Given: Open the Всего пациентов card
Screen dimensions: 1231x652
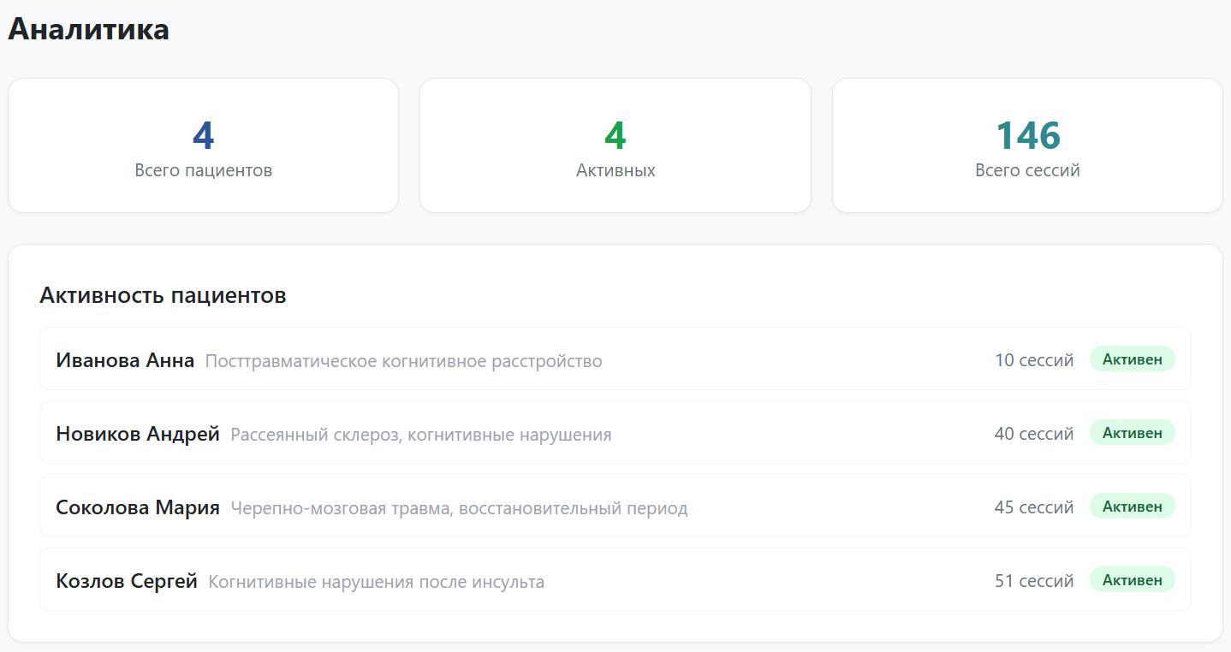Looking at the screenshot, I should tap(203, 145).
